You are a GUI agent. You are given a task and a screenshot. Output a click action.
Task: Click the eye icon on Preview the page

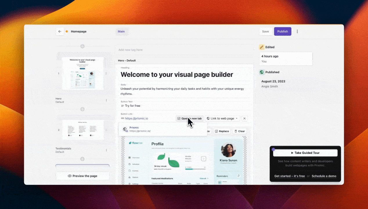pyautogui.click(x=69, y=176)
